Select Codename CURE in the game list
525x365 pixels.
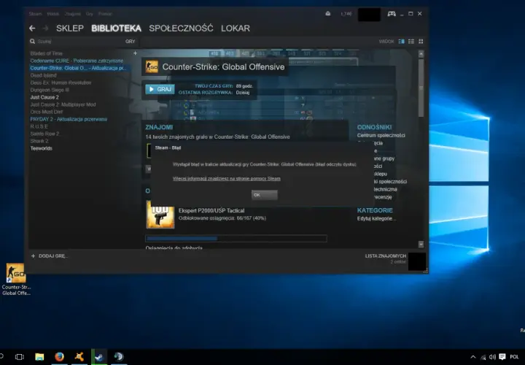click(x=77, y=61)
